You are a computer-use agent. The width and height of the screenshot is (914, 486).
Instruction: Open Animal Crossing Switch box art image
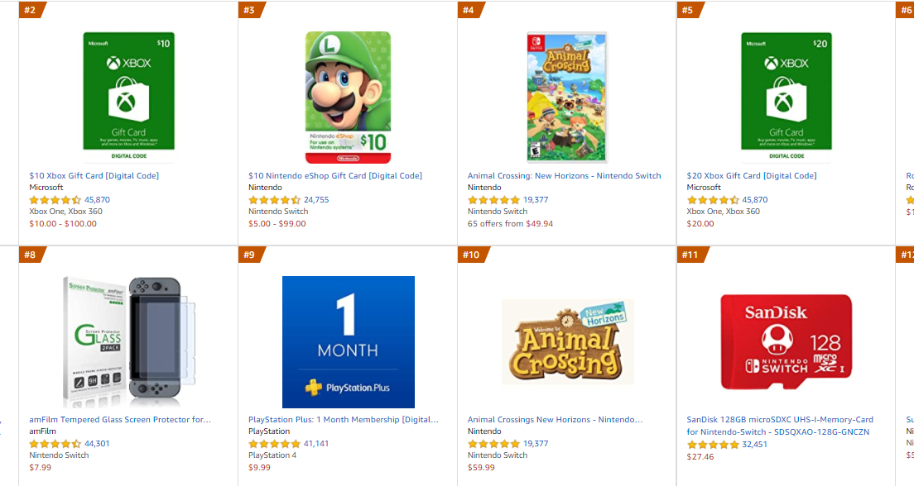(x=567, y=98)
